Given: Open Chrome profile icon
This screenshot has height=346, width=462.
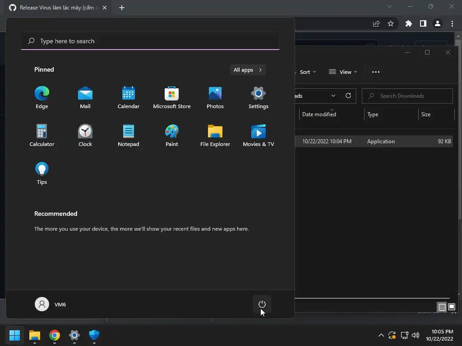Looking at the screenshot, I should pyautogui.click(x=438, y=23).
